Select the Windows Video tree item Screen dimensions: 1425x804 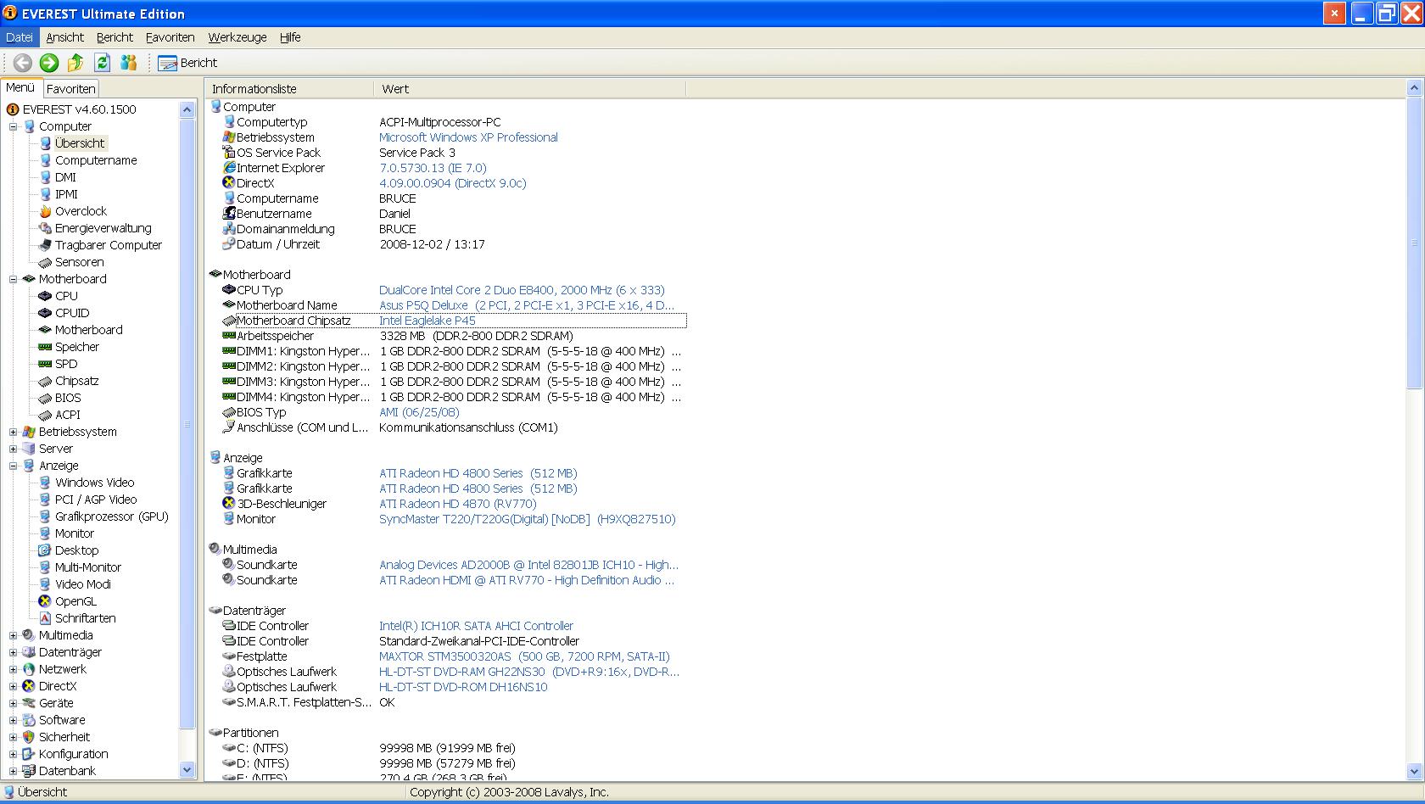point(94,483)
